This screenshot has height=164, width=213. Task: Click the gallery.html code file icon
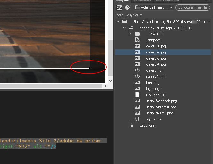(x=137, y=70)
